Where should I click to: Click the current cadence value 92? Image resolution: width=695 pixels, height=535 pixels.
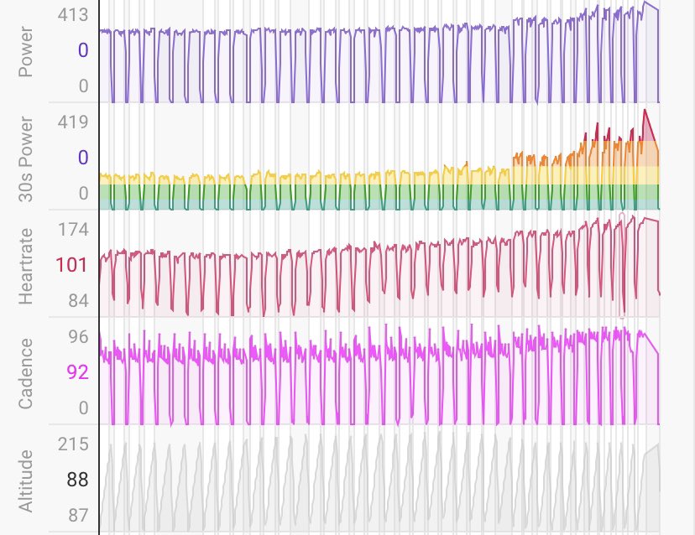[78, 372]
